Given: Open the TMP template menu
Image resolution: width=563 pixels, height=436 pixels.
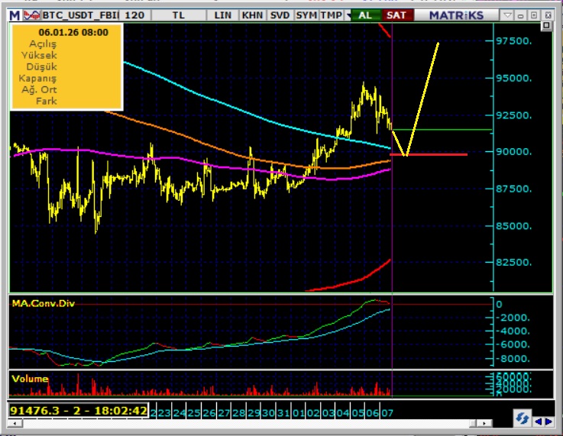Looking at the screenshot, I should [332, 15].
